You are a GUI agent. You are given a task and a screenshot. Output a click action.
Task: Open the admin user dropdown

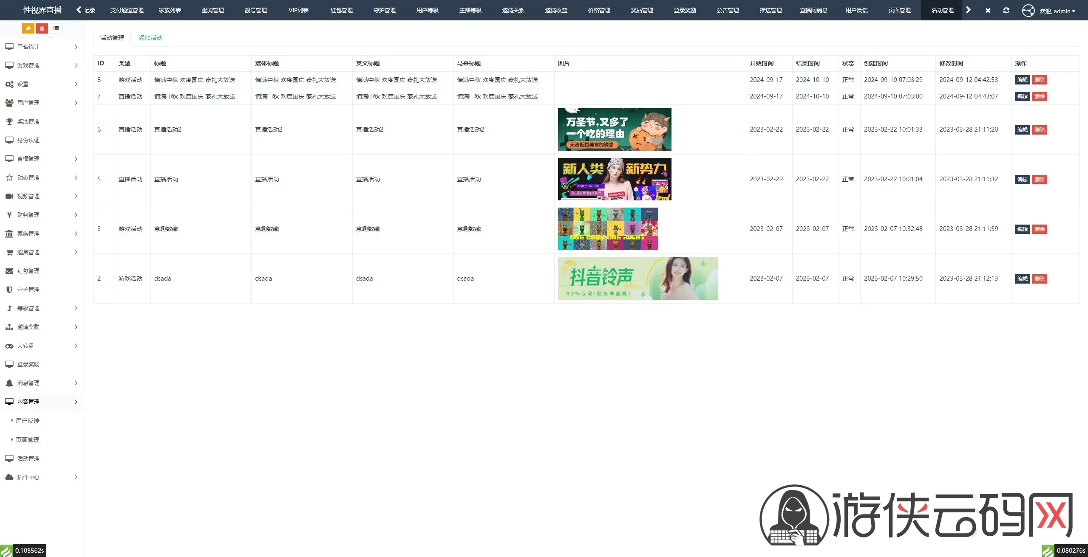click(x=1057, y=11)
